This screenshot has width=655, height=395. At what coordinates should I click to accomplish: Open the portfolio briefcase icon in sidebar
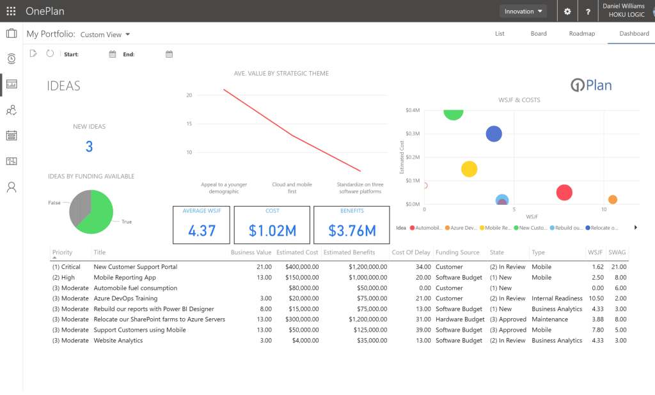(x=12, y=33)
